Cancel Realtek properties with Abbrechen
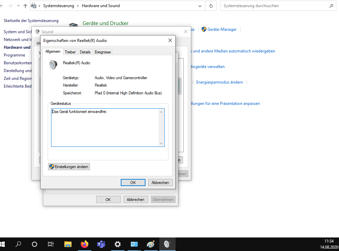The width and height of the screenshot is (339, 251). [160, 182]
